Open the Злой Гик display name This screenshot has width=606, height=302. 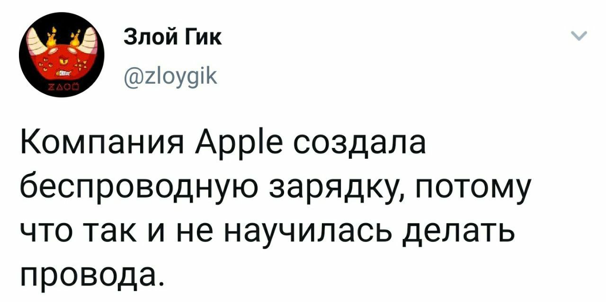coord(172,37)
